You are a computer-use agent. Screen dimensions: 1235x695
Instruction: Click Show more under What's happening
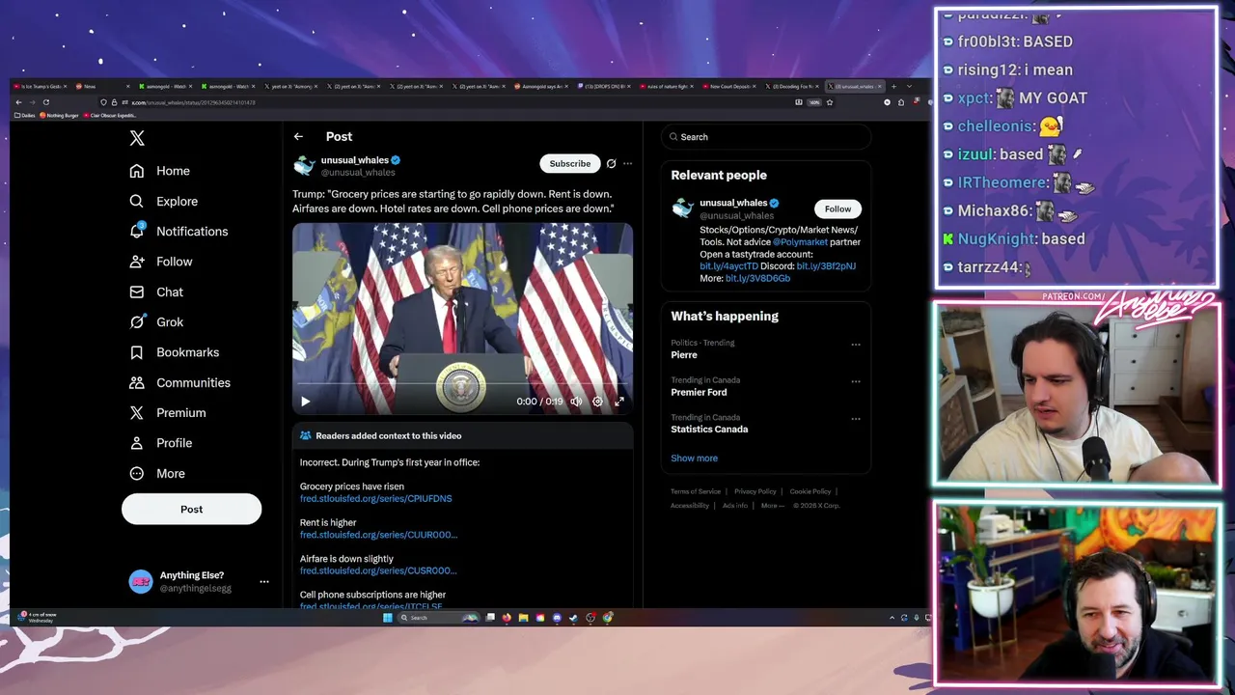(694, 459)
